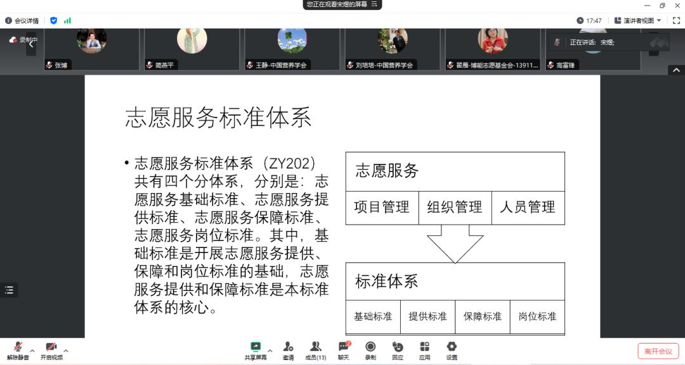
Task: Open the 会议详情 meeting details
Action: pyautogui.click(x=22, y=21)
